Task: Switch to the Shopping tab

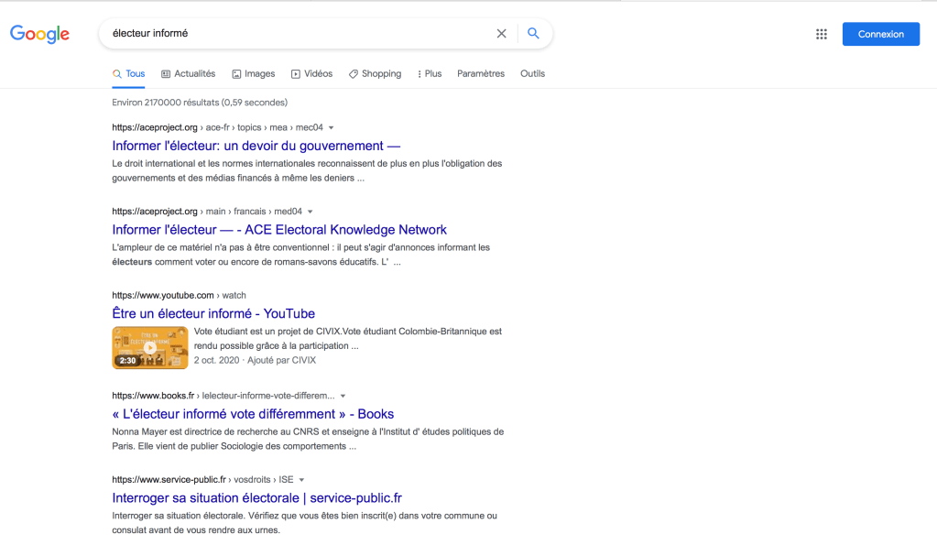Action: (x=375, y=73)
